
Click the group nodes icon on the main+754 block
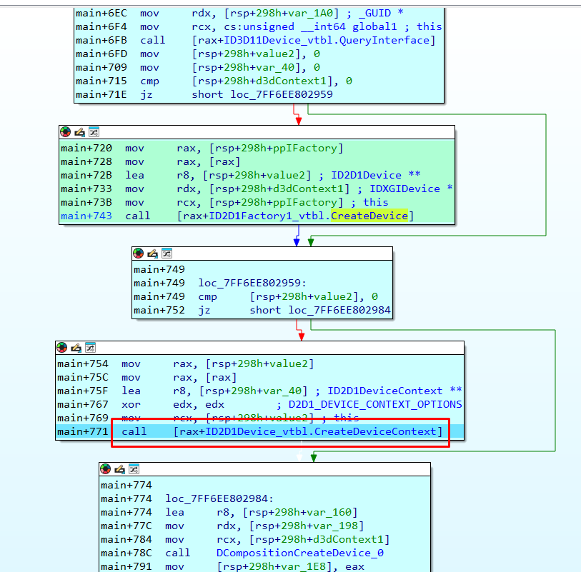pos(91,348)
